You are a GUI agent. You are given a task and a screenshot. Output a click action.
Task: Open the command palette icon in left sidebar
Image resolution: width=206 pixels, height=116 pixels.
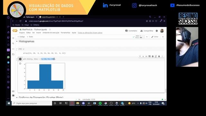[13, 91]
